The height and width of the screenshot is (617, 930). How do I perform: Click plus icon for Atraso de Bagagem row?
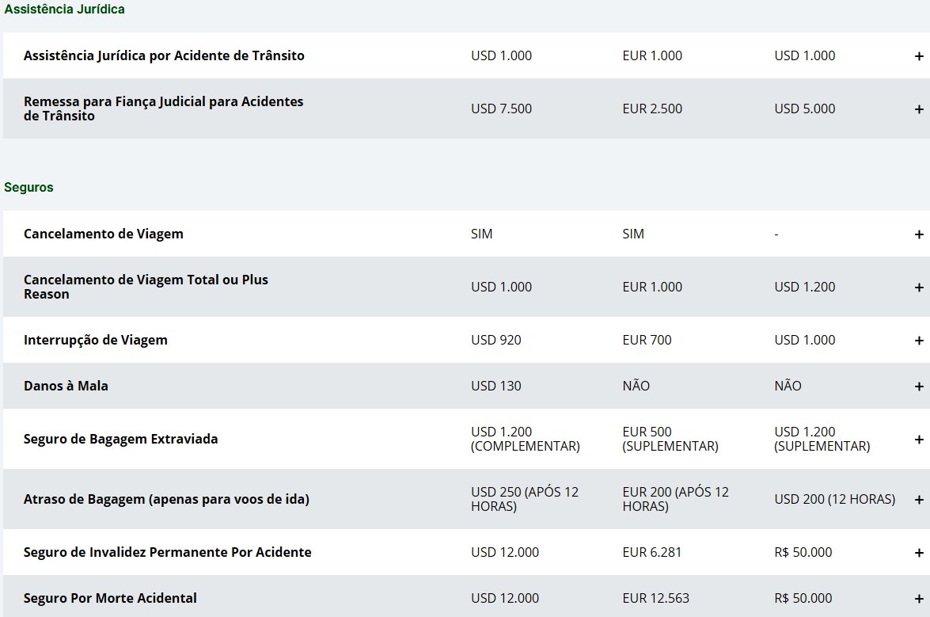[x=919, y=500]
